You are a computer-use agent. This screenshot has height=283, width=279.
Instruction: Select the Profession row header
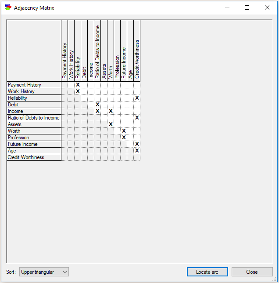pyautogui.click(x=34, y=138)
